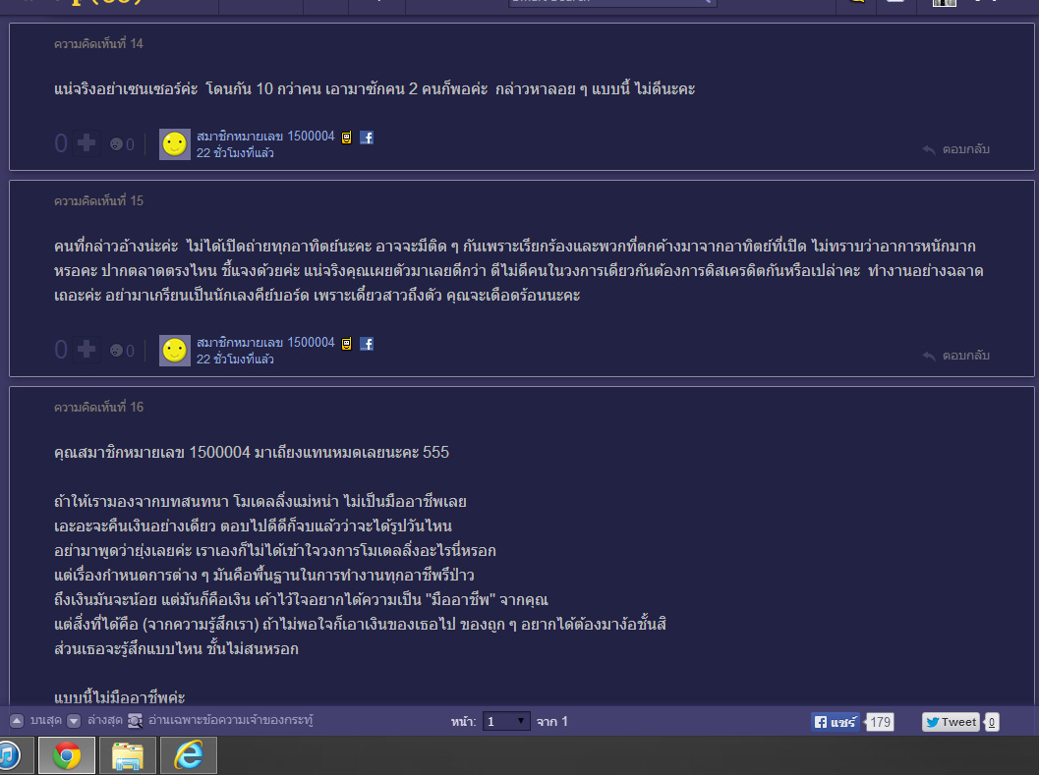The width and height of the screenshot is (1039, 775).
Task: Click the comment 14 text starting แน่จริงอย่าเซนเซอร์ค่ะ
Action: (x=375, y=88)
